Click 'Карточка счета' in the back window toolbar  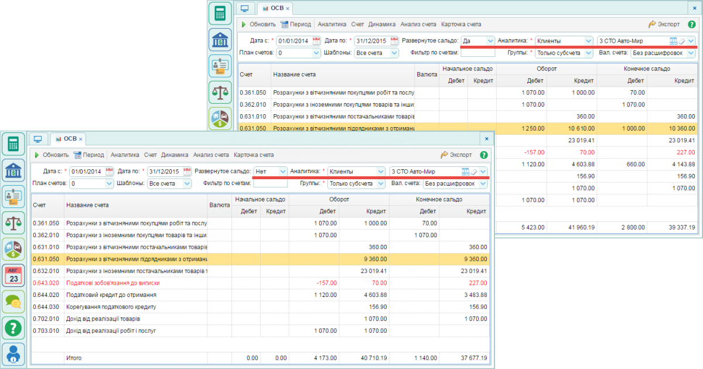460,25
